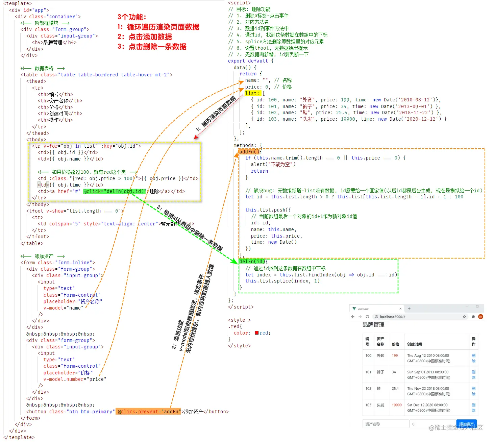Screen dimensions: 494x442
Task: Click the highlighted delFn(id) method name
Action: point(252,262)
